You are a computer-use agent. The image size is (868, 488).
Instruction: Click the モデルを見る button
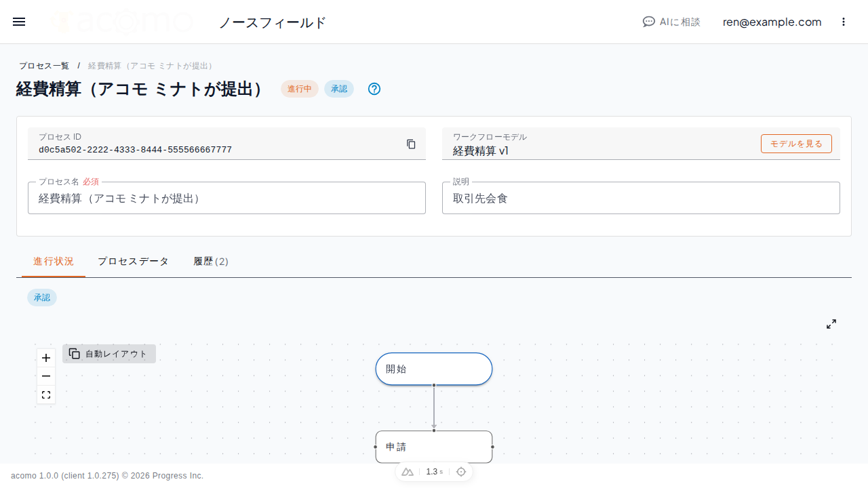coord(796,144)
